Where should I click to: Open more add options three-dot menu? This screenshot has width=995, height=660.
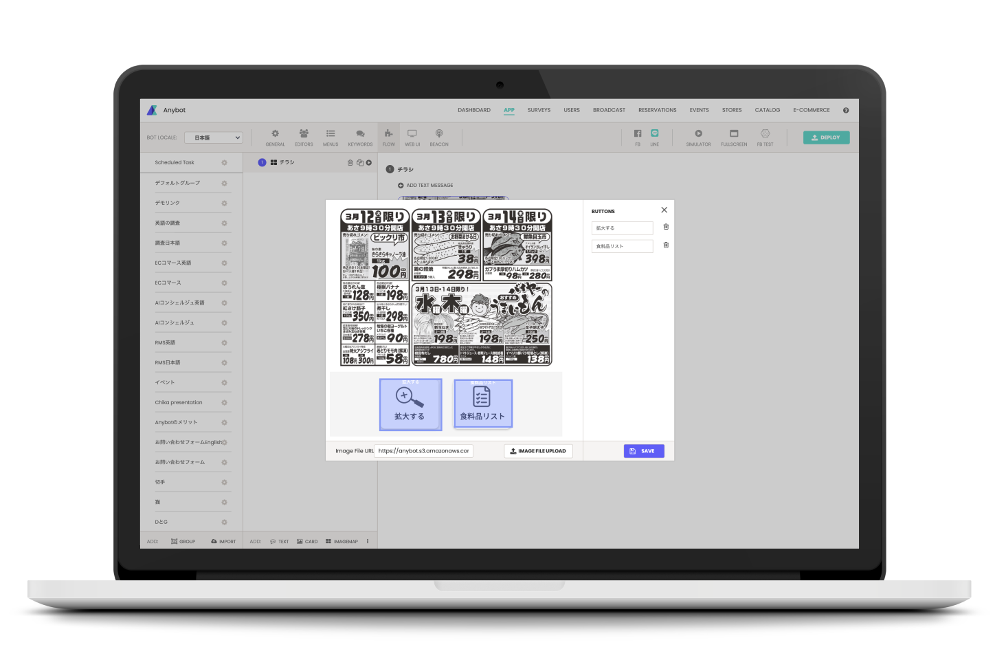point(368,541)
